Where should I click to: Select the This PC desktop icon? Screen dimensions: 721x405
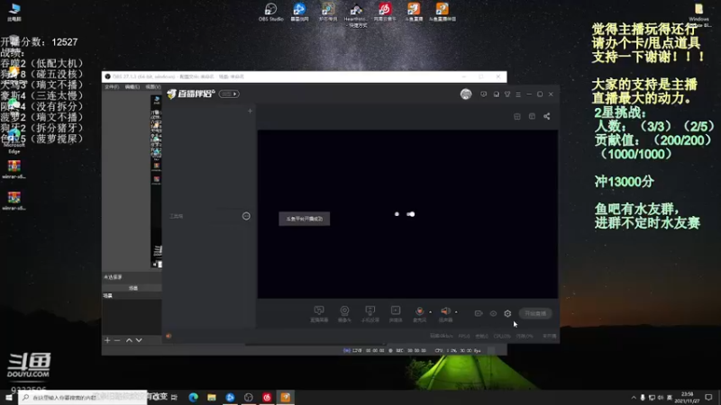(14, 12)
